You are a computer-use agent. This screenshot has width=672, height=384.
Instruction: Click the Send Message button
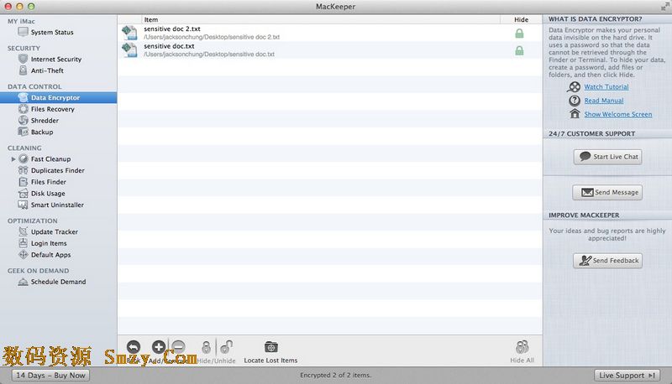[x=607, y=193]
